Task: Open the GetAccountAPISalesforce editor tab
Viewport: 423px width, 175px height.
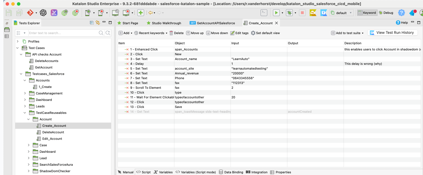Action: 212,23
